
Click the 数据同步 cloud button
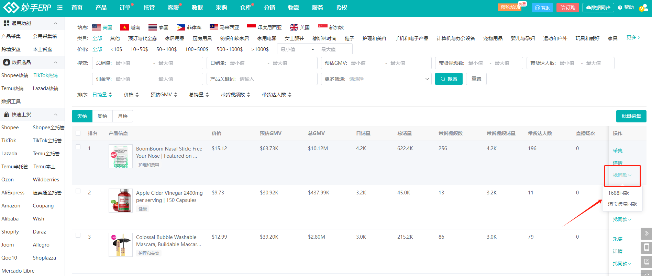point(598,8)
